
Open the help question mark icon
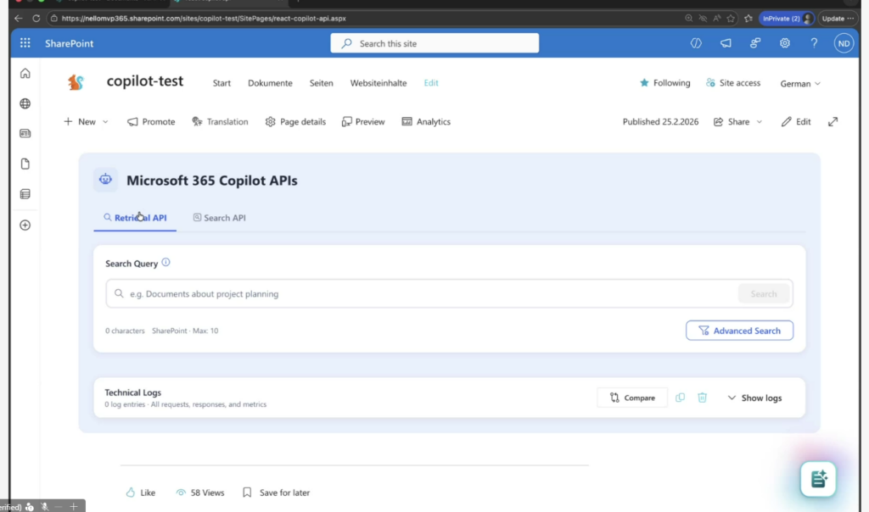[813, 43]
